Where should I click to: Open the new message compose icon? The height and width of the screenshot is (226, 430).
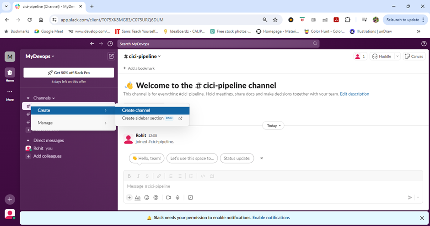(x=111, y=56)
